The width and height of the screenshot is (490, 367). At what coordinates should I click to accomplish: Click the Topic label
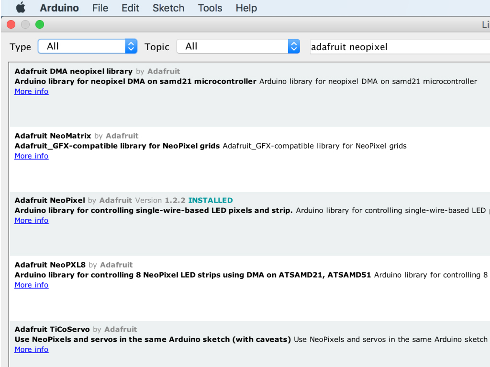[x=157, y=47]
